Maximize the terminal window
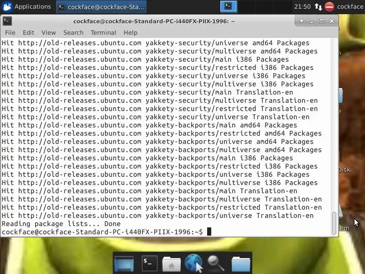 tap(322, 21)
